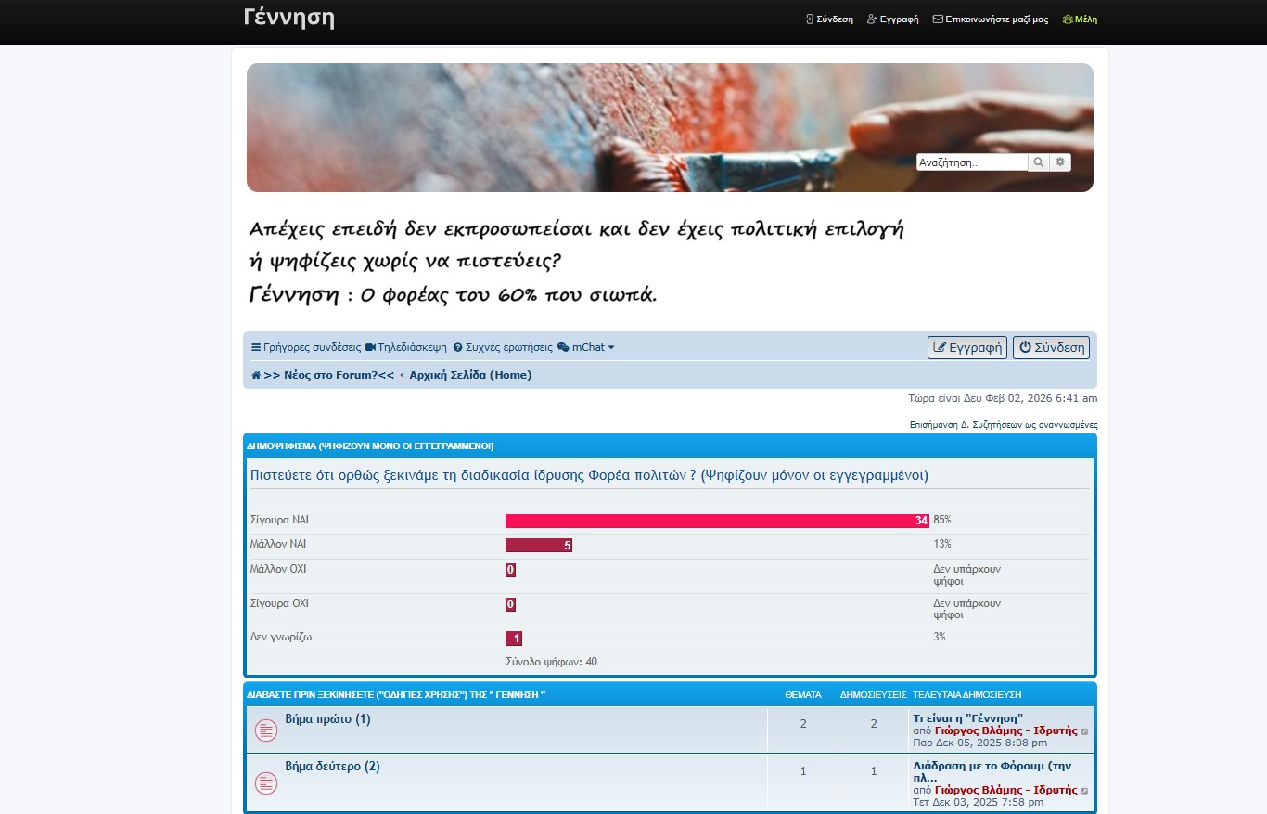Screen dimensions: 1267x814
Task: Click the Βήμα πρώτο forum status icon
Action: [x=266, y=730]
